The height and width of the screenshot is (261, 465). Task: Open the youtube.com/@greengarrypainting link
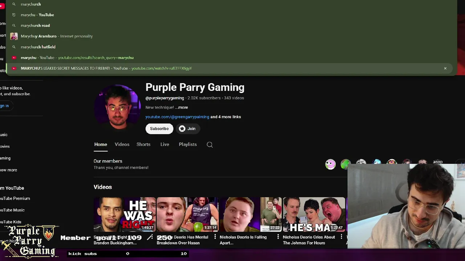pos(177,117)
